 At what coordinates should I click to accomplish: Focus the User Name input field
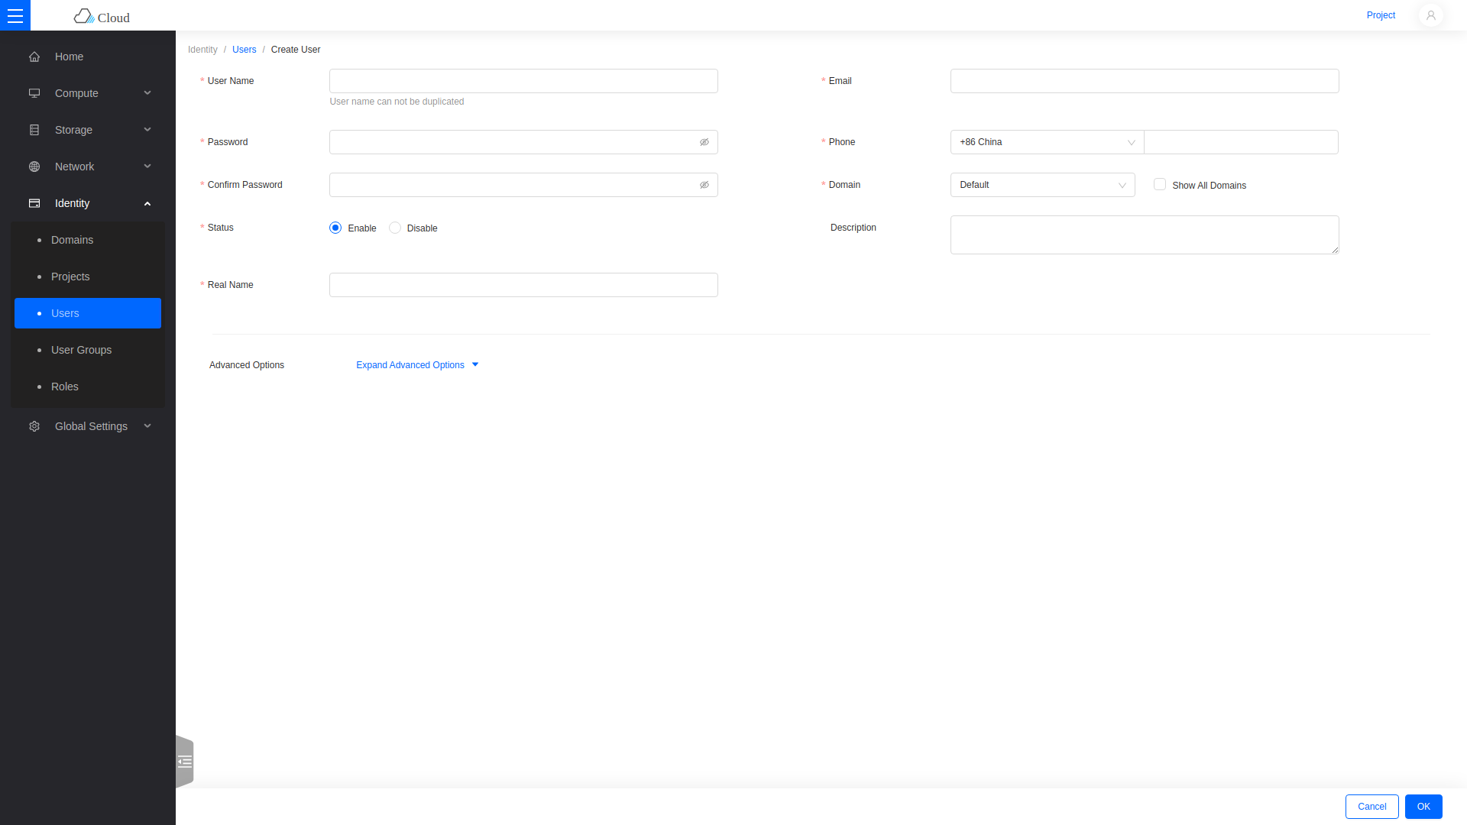coord(523,81)
